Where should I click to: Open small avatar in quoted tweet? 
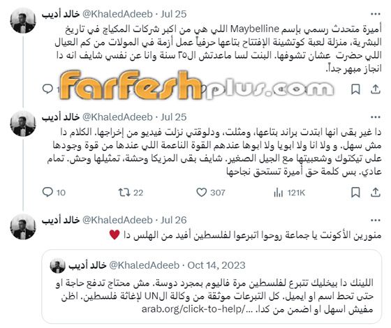(57, 266)
